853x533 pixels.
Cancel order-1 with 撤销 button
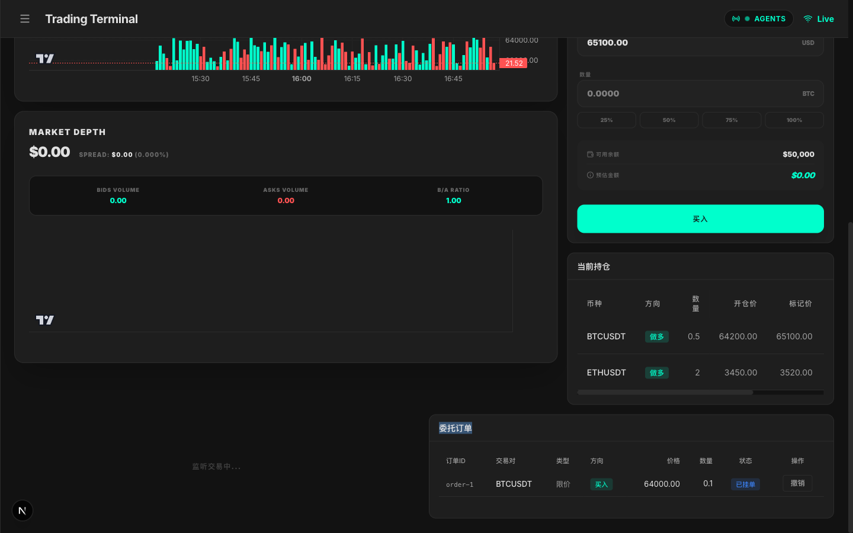(x=797, y=483)
